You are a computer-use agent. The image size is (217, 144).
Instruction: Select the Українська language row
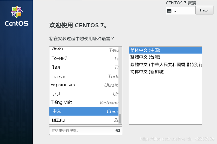(x=84, y=85)
